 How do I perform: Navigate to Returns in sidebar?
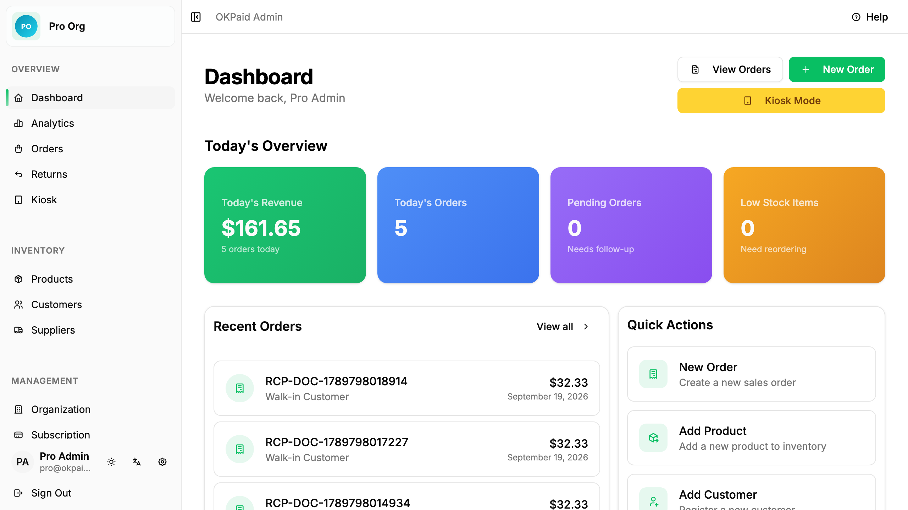tap(91, 174)
